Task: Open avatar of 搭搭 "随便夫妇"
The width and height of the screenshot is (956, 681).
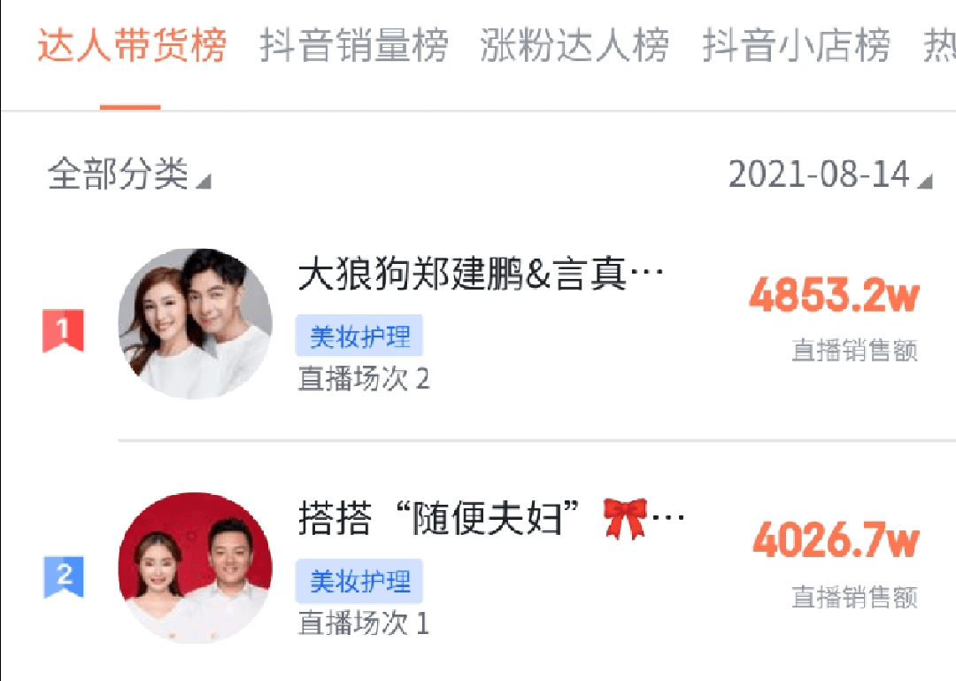Action: (x=195, y=569)
